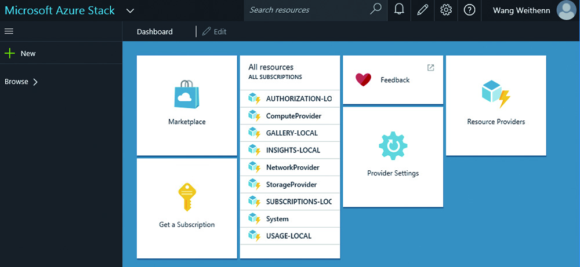Open the Get a Subscription tile label

(187, 225)
